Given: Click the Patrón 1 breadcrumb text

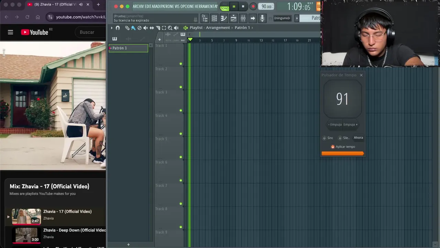Looking at the screenshot, I should pos(242,28).
